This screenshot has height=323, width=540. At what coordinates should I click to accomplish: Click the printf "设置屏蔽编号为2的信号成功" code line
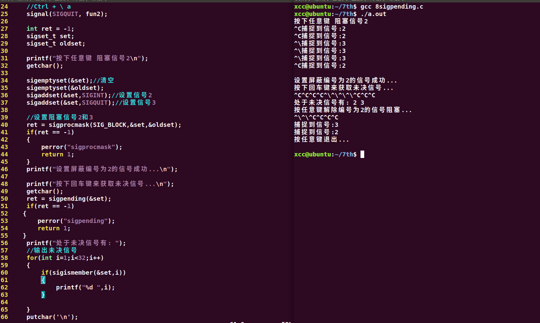pos(102,169)
